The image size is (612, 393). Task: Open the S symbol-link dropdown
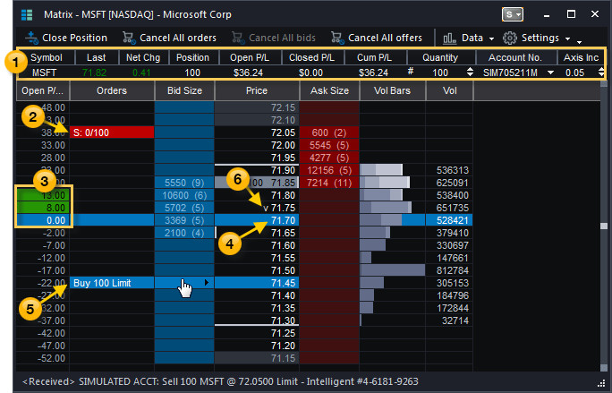(512, 15)
